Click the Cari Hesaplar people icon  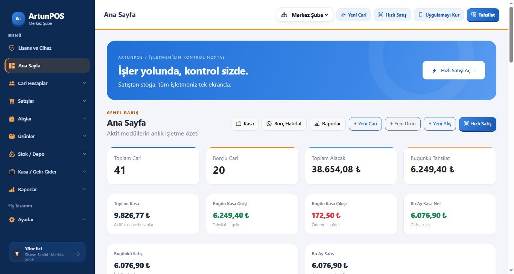(x=12, y=84)
